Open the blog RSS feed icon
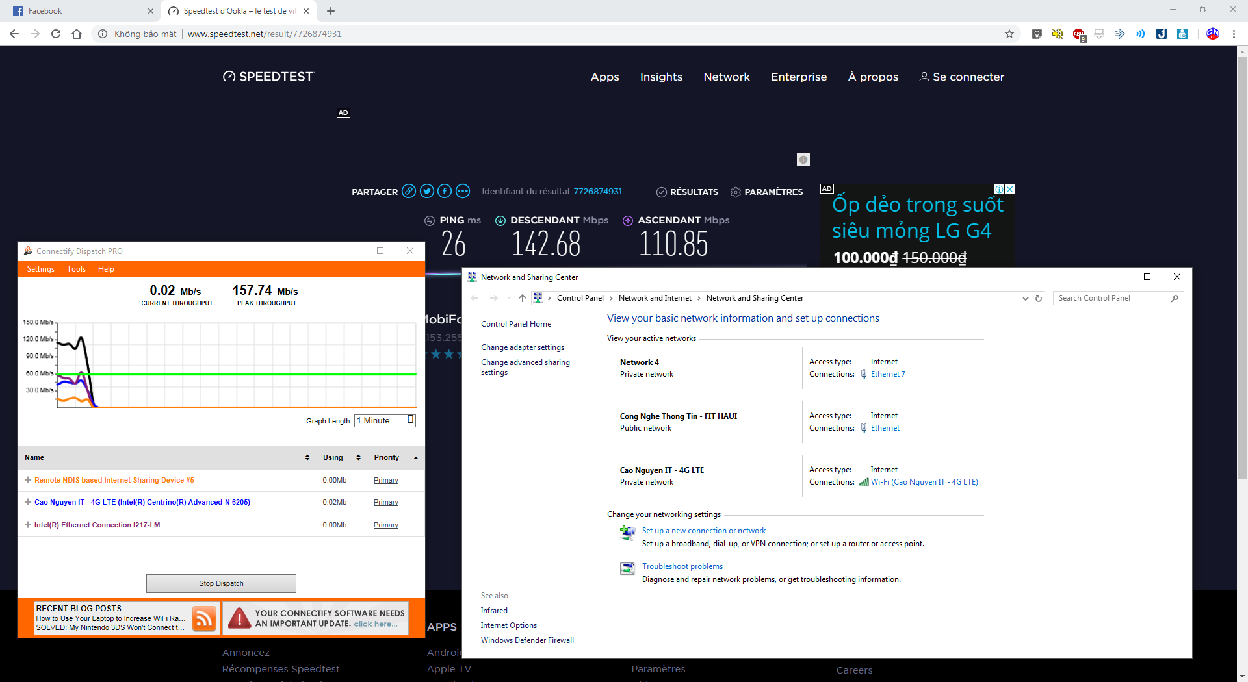Screen dimensions: 1248x682 (x=204, y=618)
